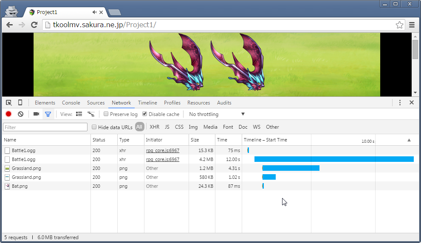Click 1.02 s Grassland.png timeline bar
Viewport: 421px width, 243px height.
269,177
